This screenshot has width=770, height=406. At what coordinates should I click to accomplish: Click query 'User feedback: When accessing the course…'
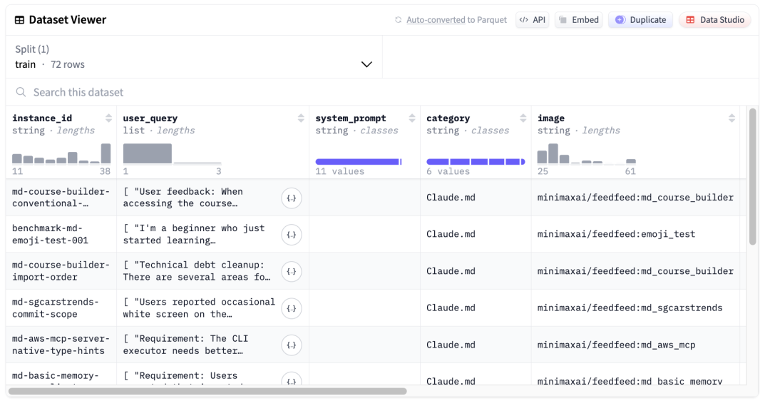[183, 198]
